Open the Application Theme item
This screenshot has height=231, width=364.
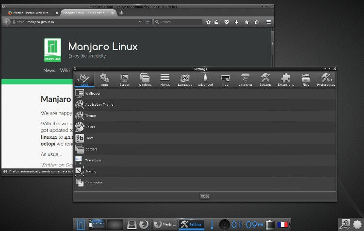tap(205, 105)
